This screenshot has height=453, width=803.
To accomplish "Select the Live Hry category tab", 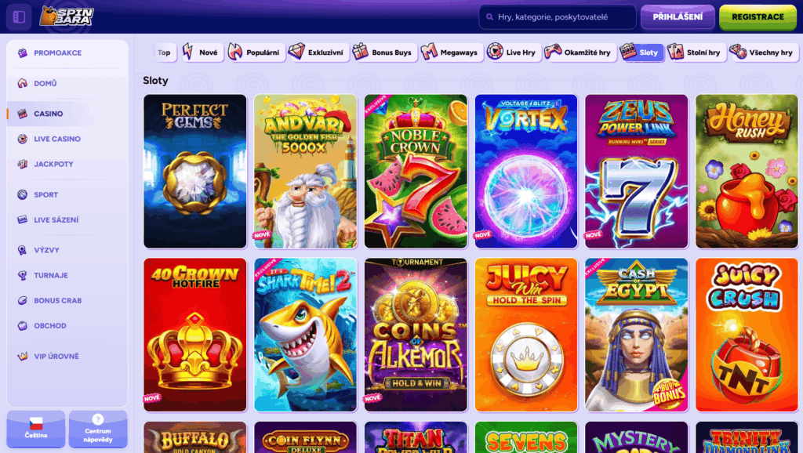I will (x=513, y=53).
